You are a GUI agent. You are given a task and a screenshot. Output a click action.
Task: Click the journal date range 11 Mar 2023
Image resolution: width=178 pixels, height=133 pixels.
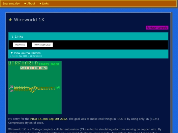coord(26,56)
